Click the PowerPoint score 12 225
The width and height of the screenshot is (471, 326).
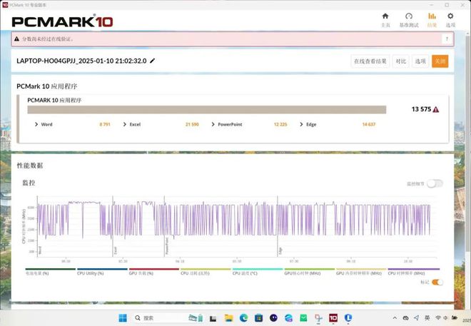280,124
